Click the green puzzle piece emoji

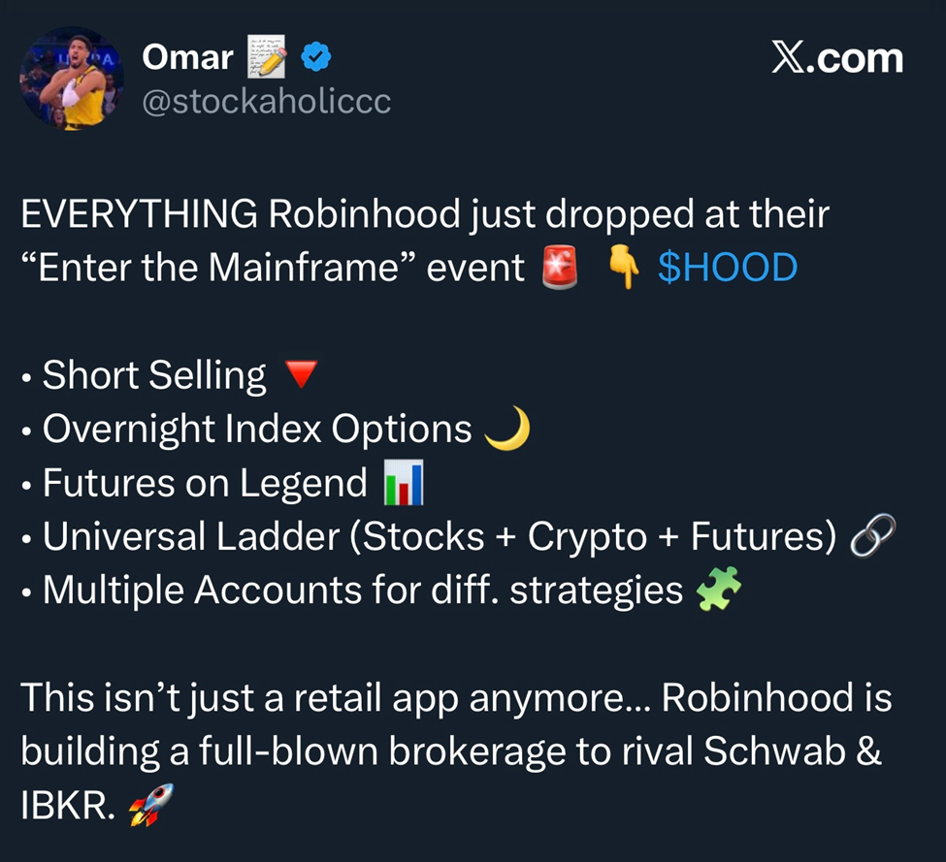718,589
